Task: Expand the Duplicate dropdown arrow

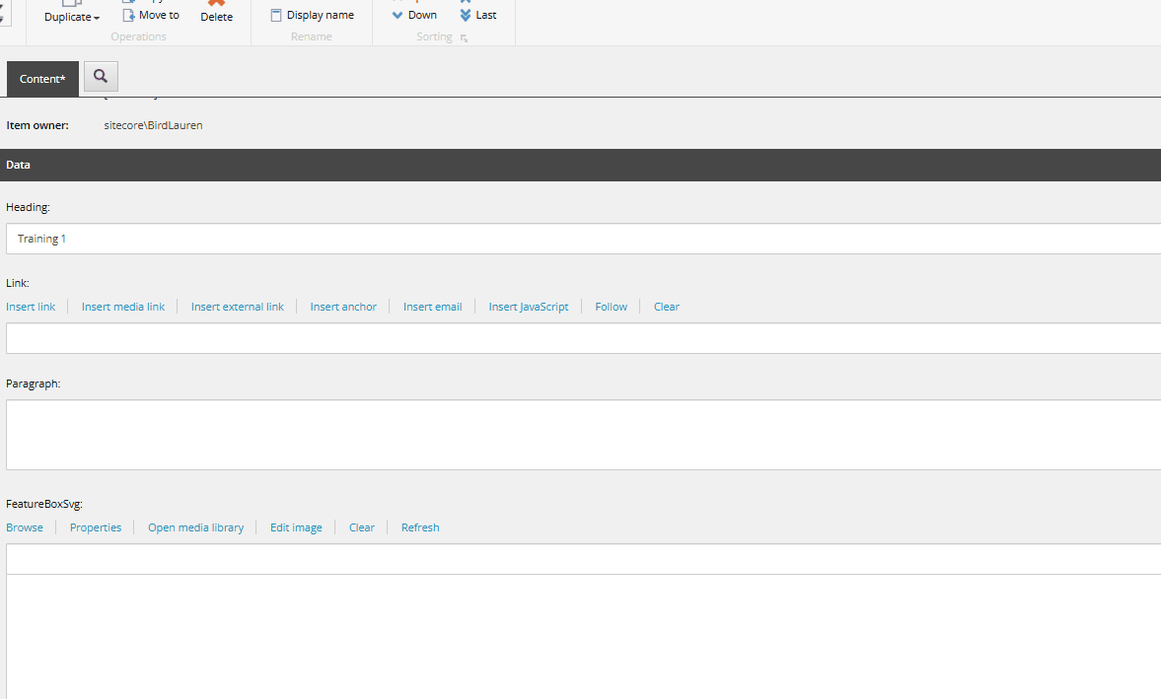Action: (95, 17)
